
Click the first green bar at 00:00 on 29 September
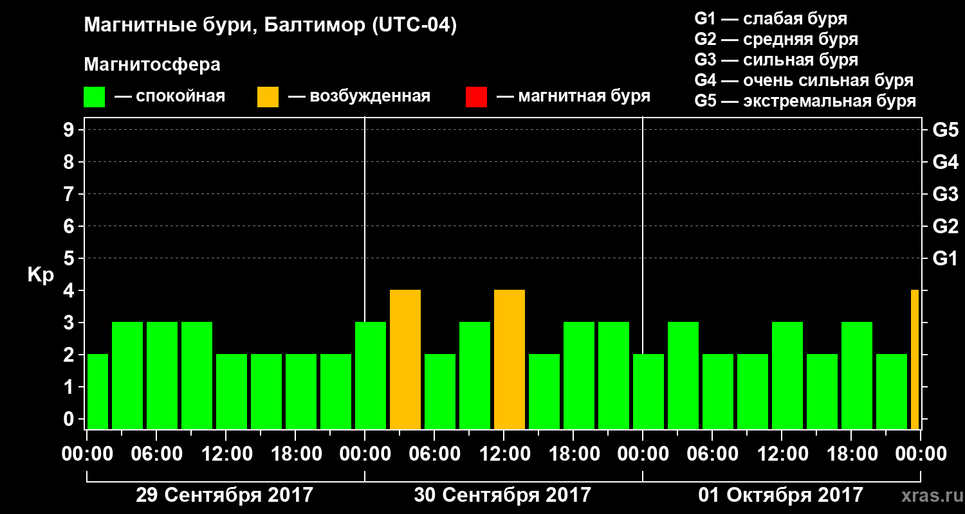click(x=98, y=392)
